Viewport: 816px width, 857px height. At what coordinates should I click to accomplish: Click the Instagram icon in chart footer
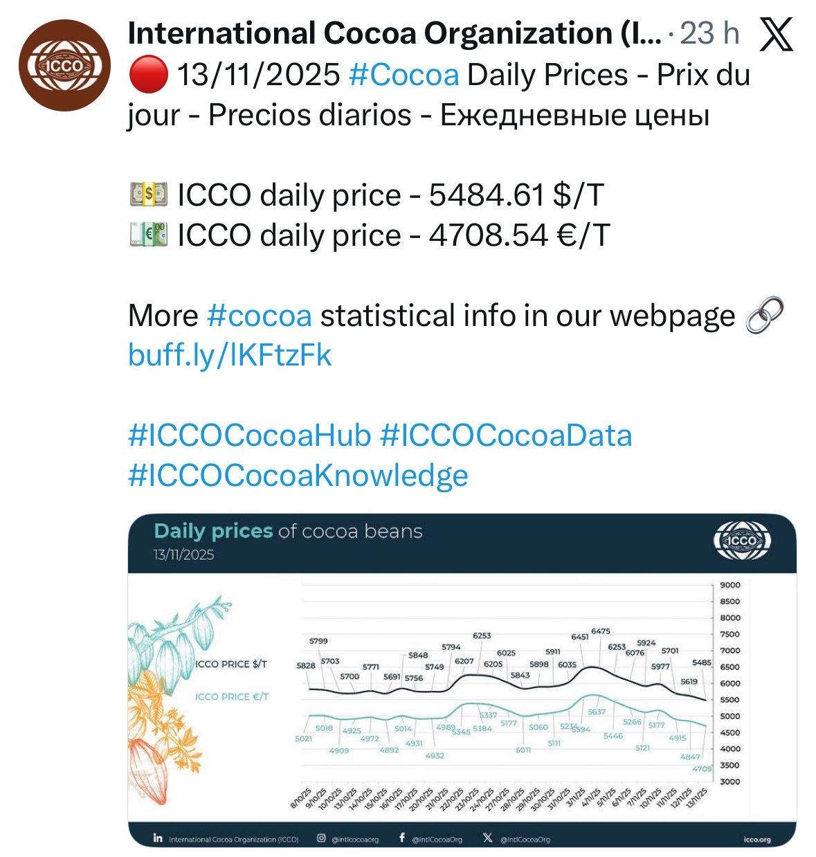coord(321,838)
